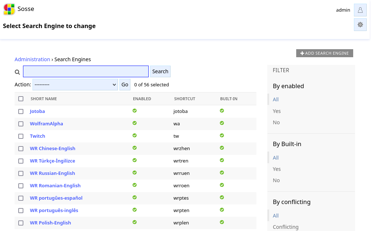This screenshot has width=374, height=231.
Task: Filter by Conflicting engines
Action: (x=286, y=227)
